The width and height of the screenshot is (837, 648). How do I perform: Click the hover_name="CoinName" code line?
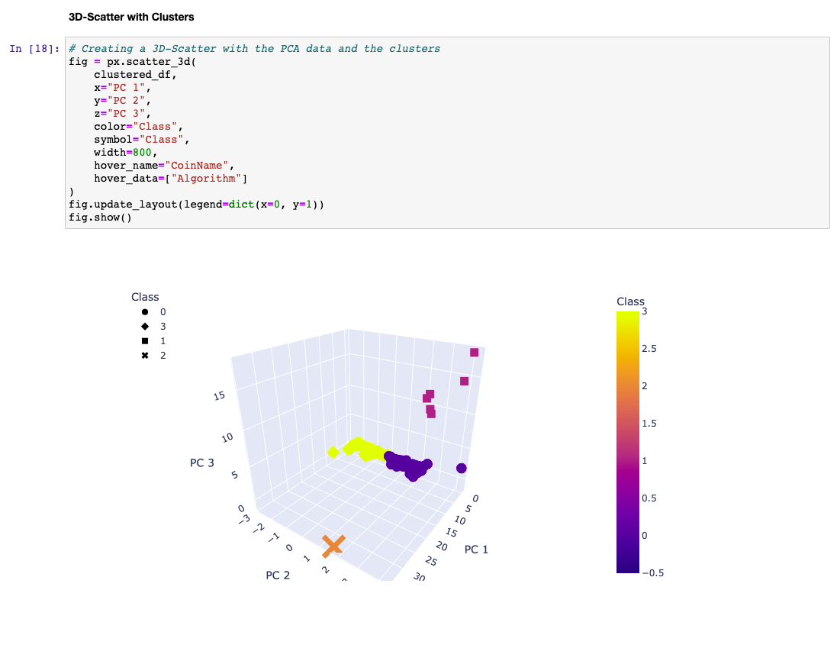tap(164, 166)
